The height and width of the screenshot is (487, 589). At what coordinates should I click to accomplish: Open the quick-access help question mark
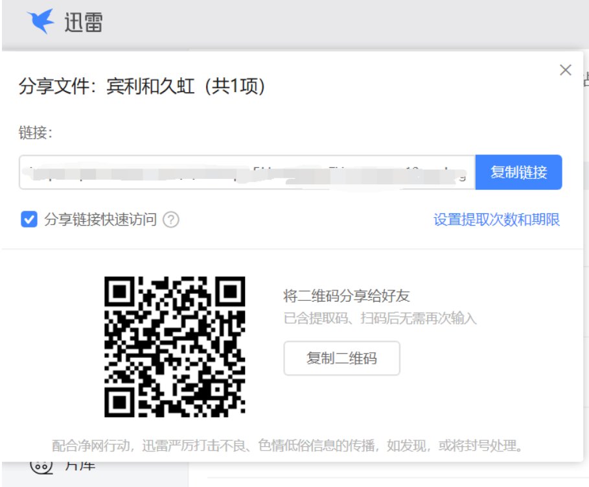click(x=171, y=220)
